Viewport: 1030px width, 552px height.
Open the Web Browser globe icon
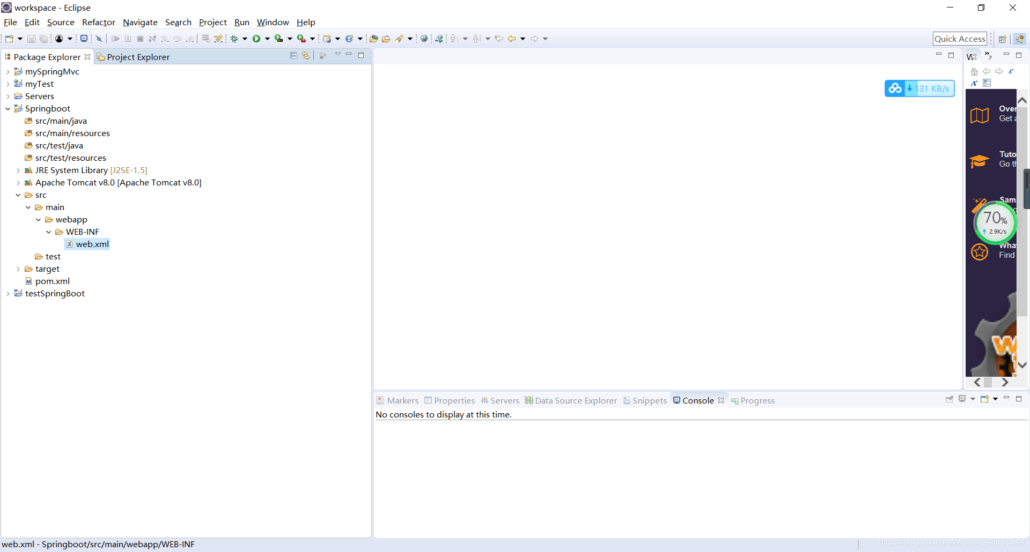tap(424, 39)
